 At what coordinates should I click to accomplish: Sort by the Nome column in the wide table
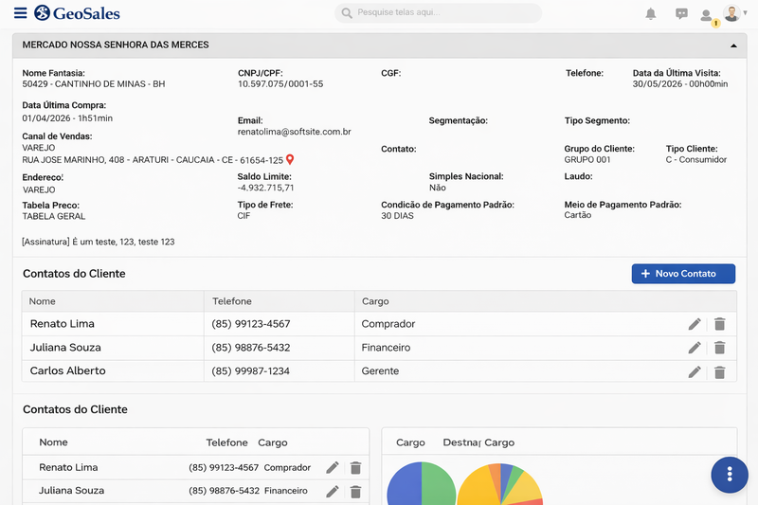pyautogui.click(x=42, y=301)
